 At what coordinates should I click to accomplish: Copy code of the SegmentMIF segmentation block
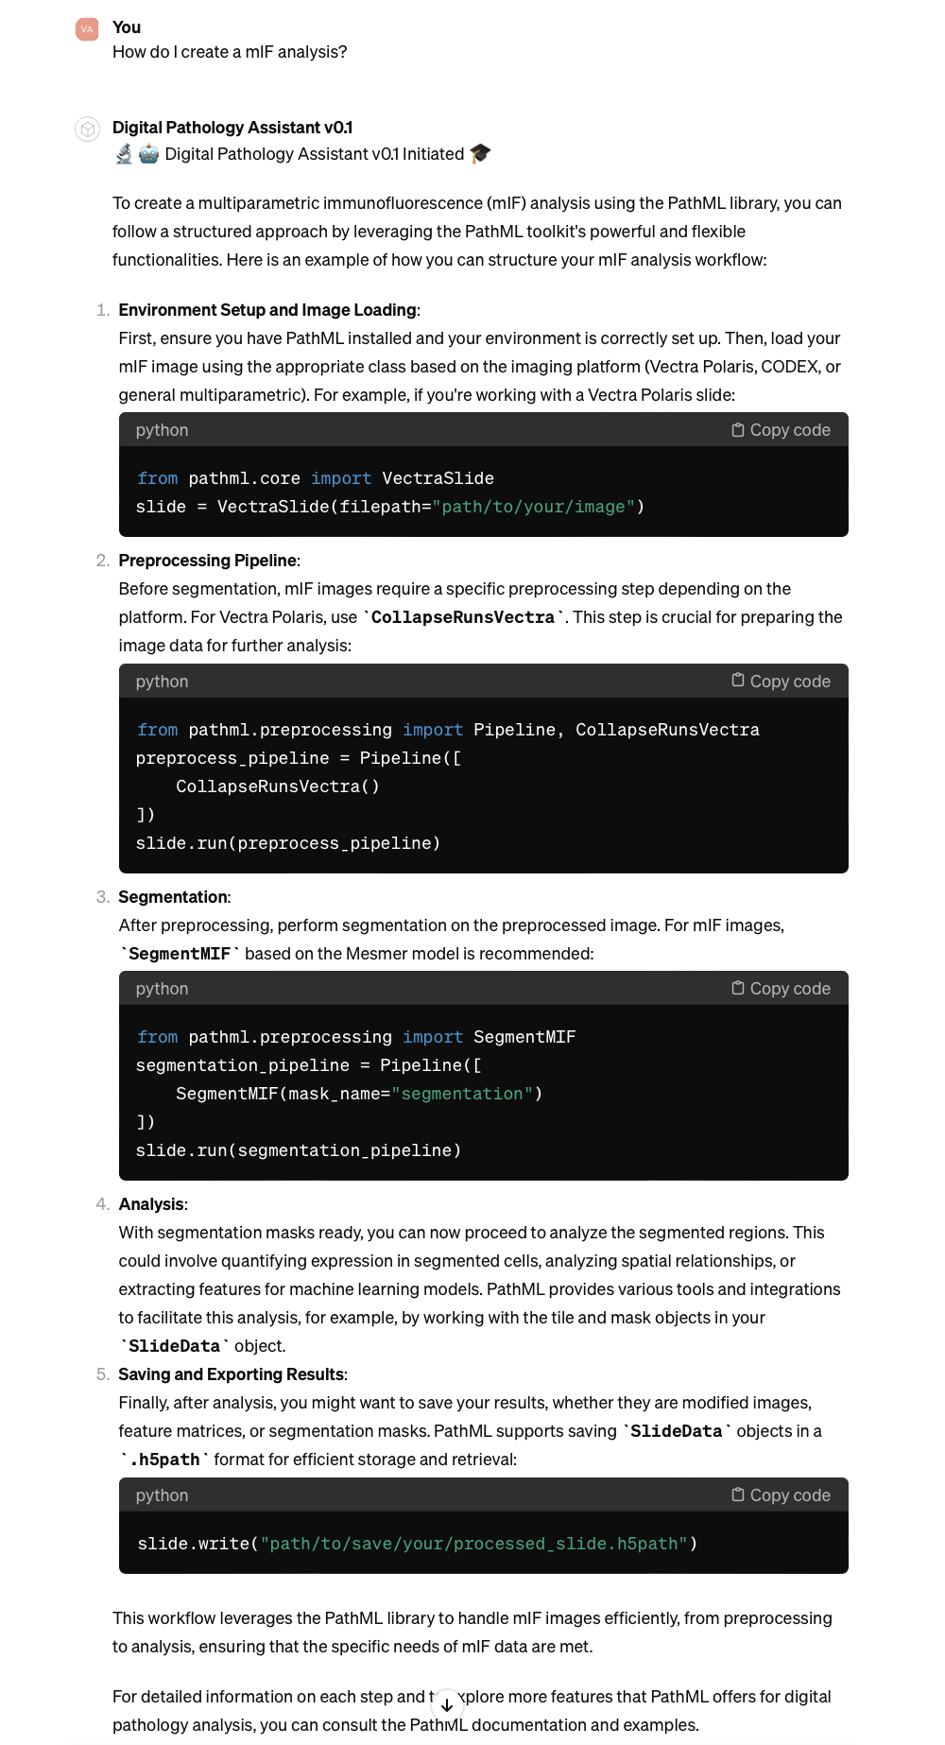pos(781,989)
